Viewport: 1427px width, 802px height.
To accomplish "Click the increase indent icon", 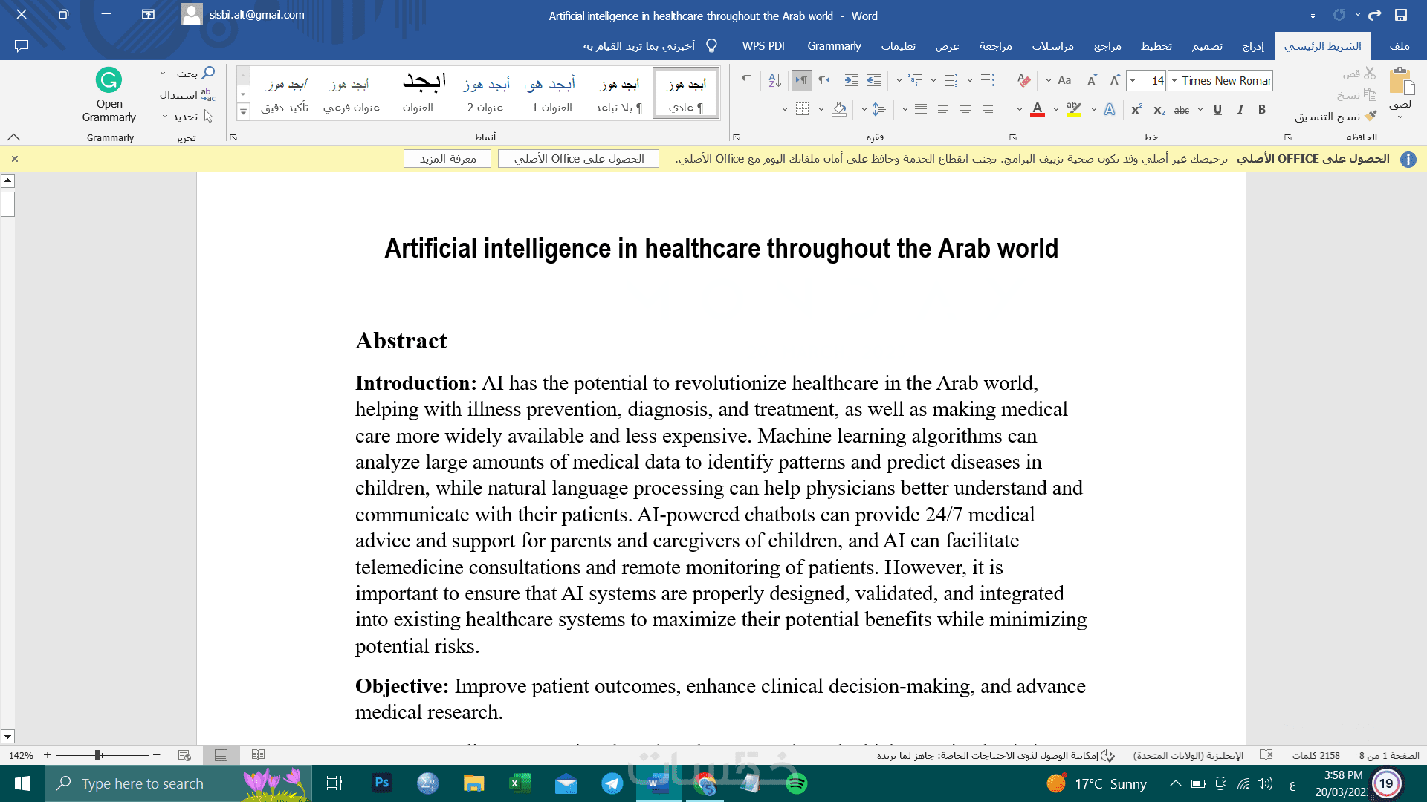I will [x=852, y=80].
